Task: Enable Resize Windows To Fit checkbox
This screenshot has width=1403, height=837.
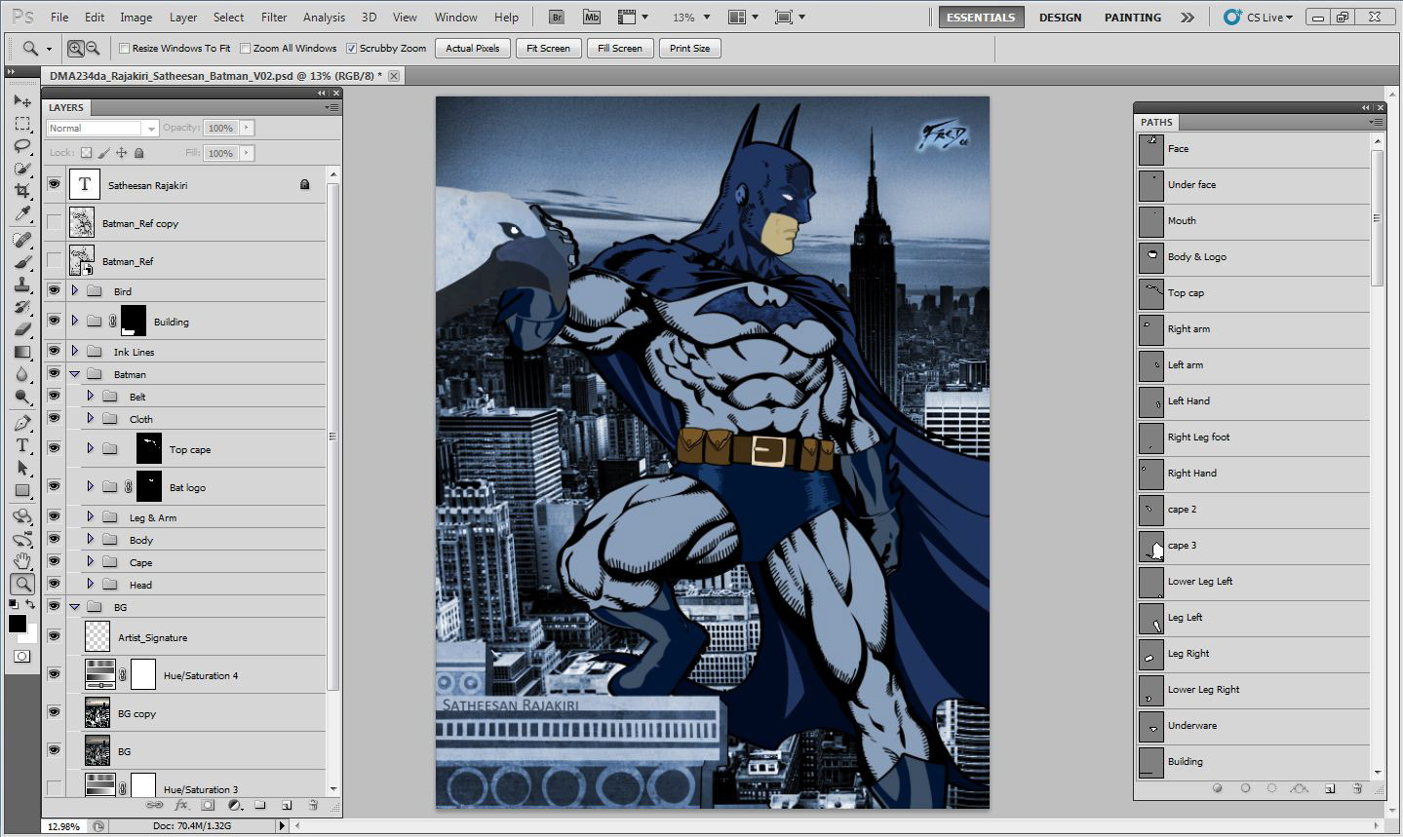Action: pos(124,48)
